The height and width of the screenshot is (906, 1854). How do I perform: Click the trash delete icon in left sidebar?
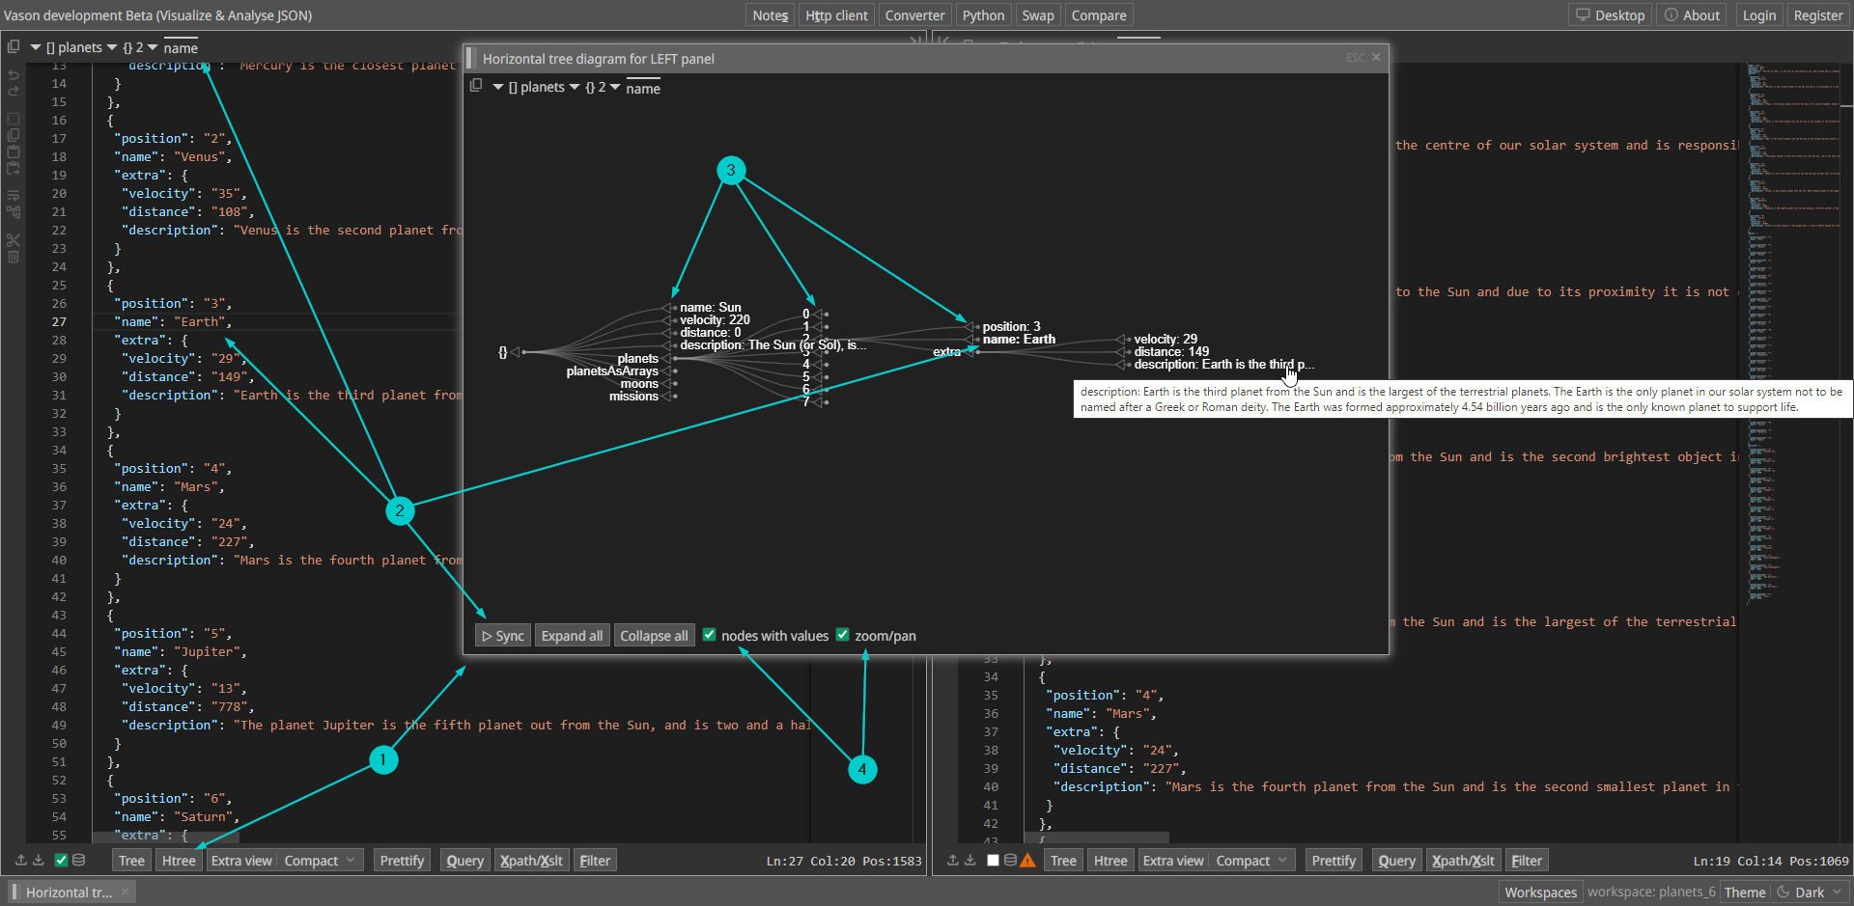(14, 258)
